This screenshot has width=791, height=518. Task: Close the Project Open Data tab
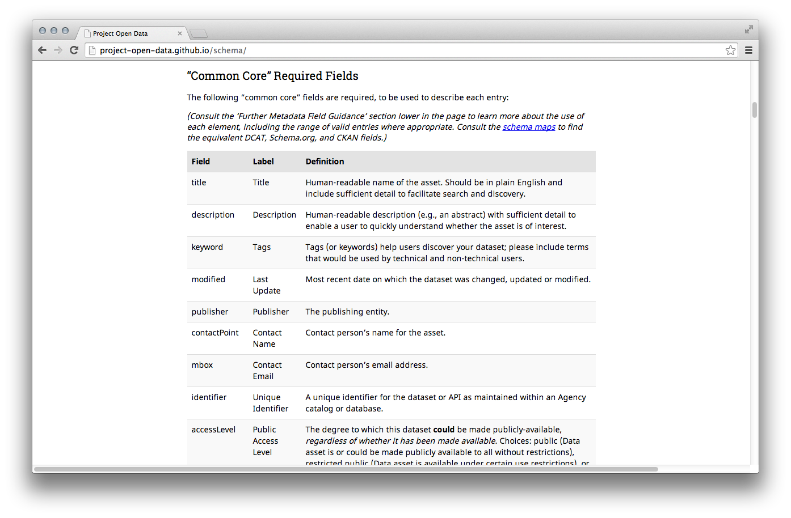[x=180, y=33]
